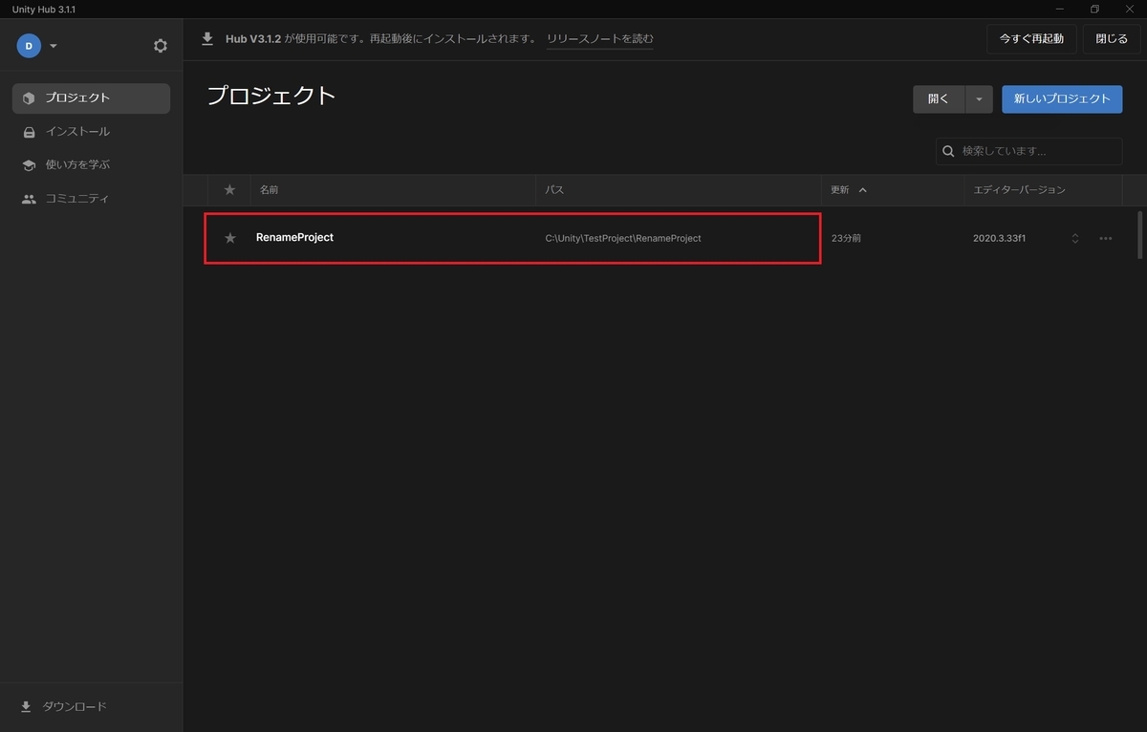Expand the 開く dropdown arrow

[x=979, y=98]
